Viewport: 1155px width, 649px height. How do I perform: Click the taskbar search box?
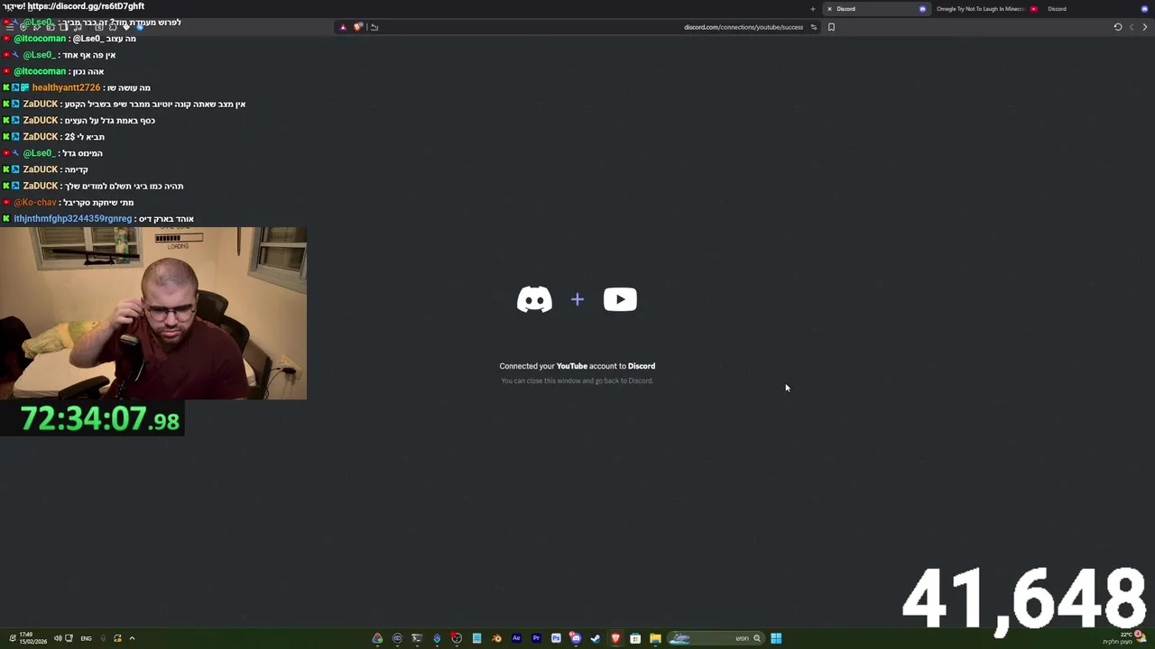click(716, 638)
